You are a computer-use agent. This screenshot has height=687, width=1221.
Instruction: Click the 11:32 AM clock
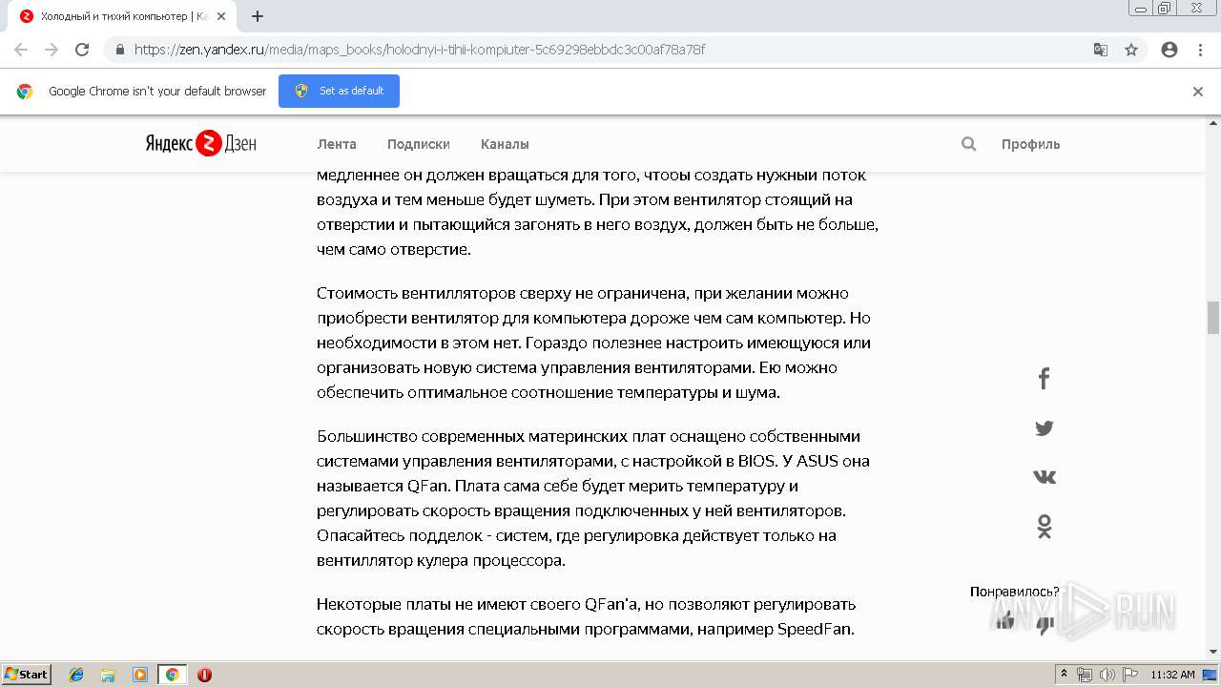(x=1172, y=675)
